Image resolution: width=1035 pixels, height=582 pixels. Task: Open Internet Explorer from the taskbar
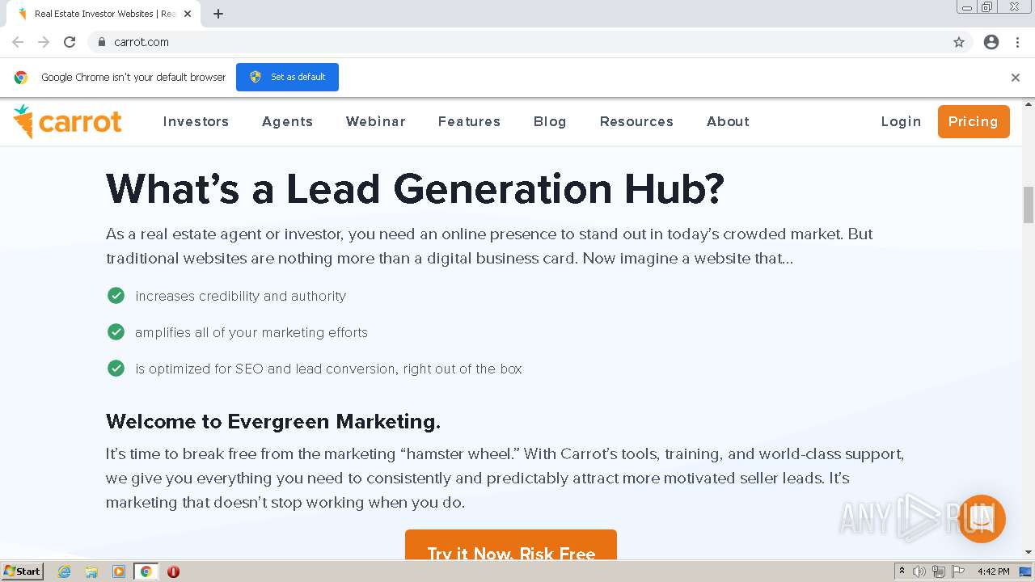pos(65,571)
